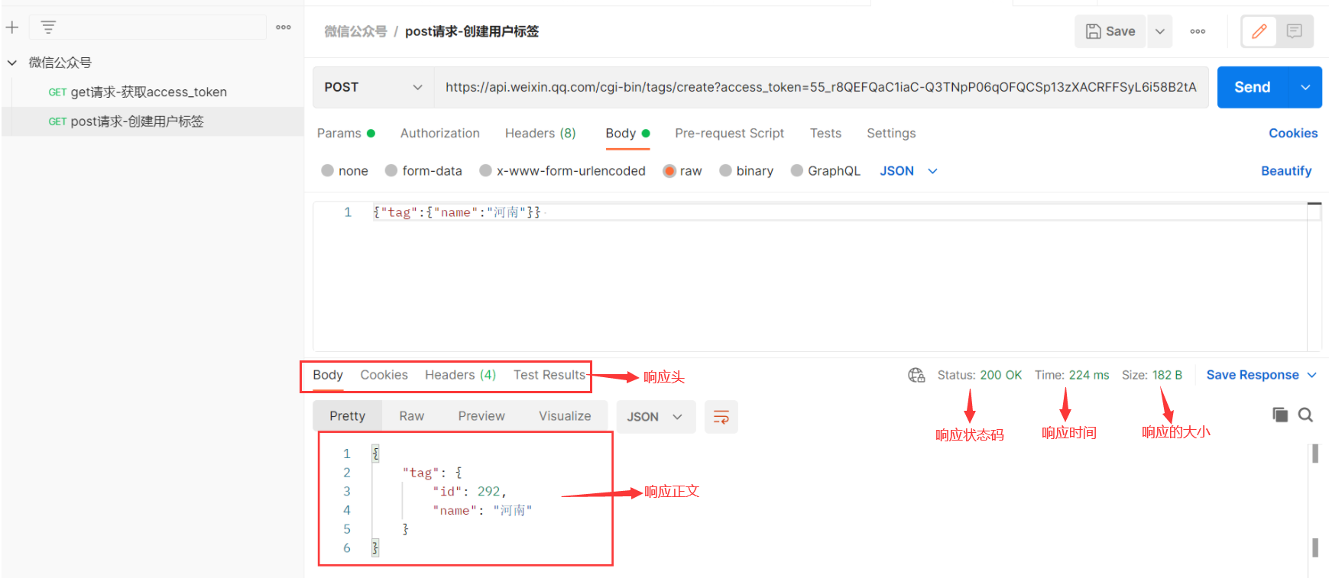1329x578 pixels.
Task: Switch to response Body tab
Action: pyautogui.click(x=328, y=375)
